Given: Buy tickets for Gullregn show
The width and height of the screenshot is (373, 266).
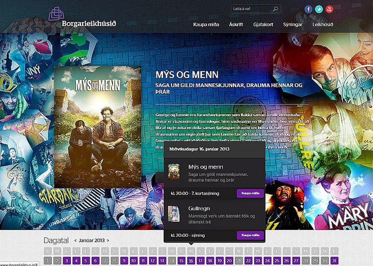Looking at the screenshot, I should click(x=250, y=235).
